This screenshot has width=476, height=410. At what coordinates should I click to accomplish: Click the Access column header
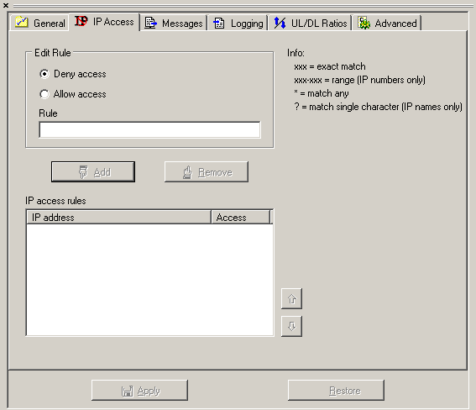coord(240,217)
